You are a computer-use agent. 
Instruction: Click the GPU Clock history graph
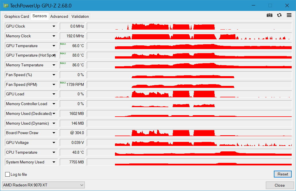pos(189,26)
